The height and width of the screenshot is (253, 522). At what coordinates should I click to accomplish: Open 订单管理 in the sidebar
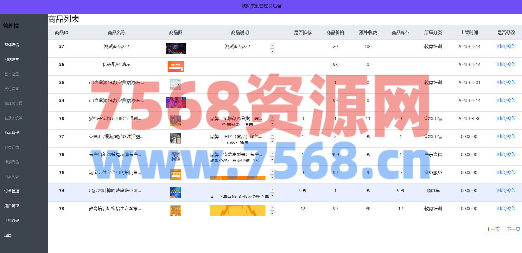[x=12, y=191]
